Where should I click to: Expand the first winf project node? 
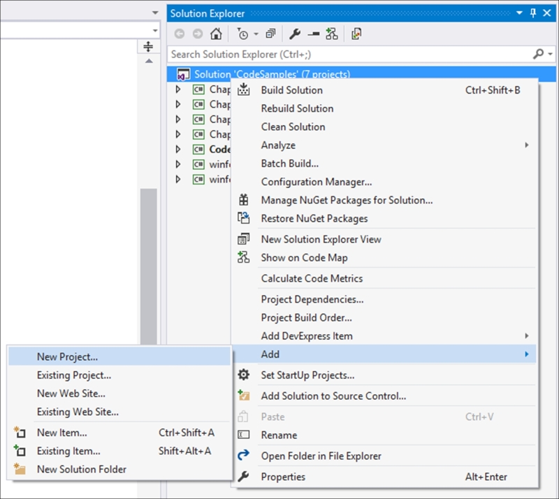[x=178, y=164]
